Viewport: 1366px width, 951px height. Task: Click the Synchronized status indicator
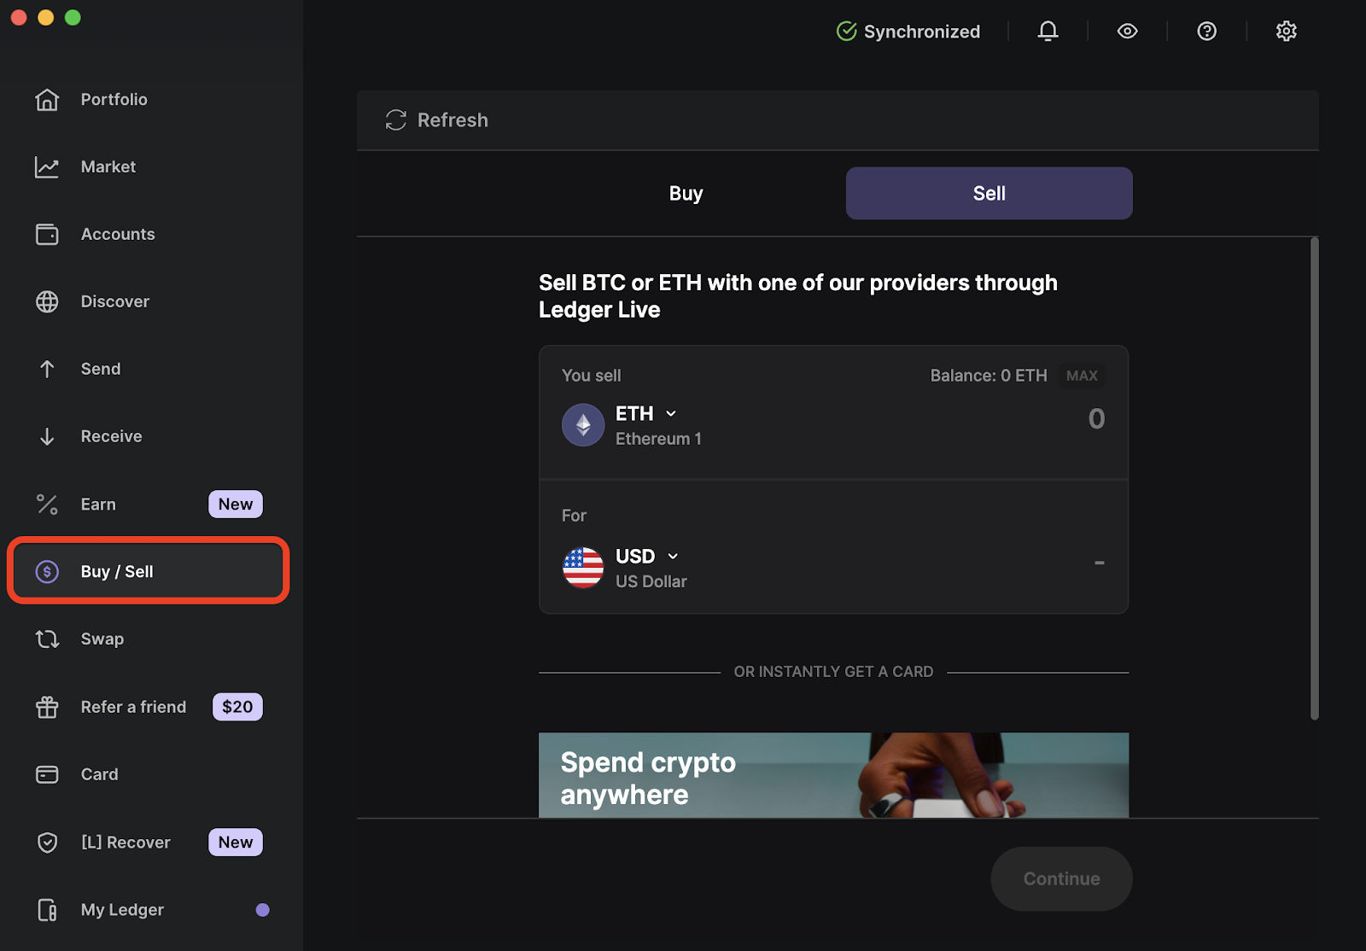click(908, 31)
